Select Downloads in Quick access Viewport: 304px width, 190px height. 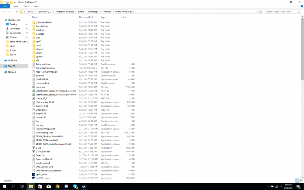(x=15, y=29)
